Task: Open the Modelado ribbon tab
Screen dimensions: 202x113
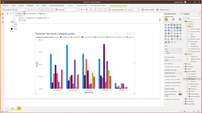Action: click(x=30, y=6)
